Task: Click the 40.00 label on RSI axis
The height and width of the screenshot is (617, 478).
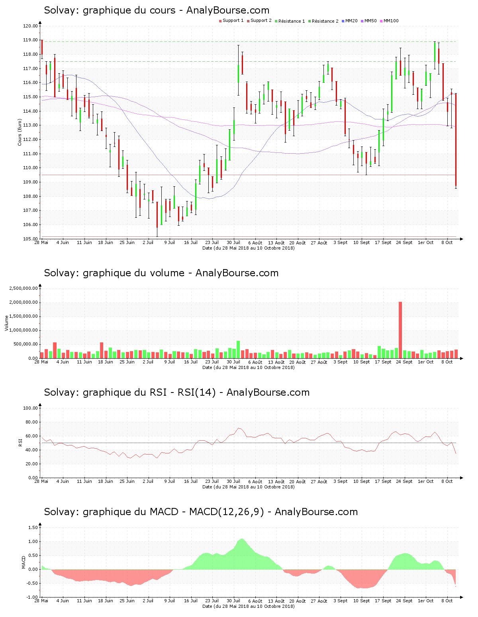Action: click(x=31, y=450)
